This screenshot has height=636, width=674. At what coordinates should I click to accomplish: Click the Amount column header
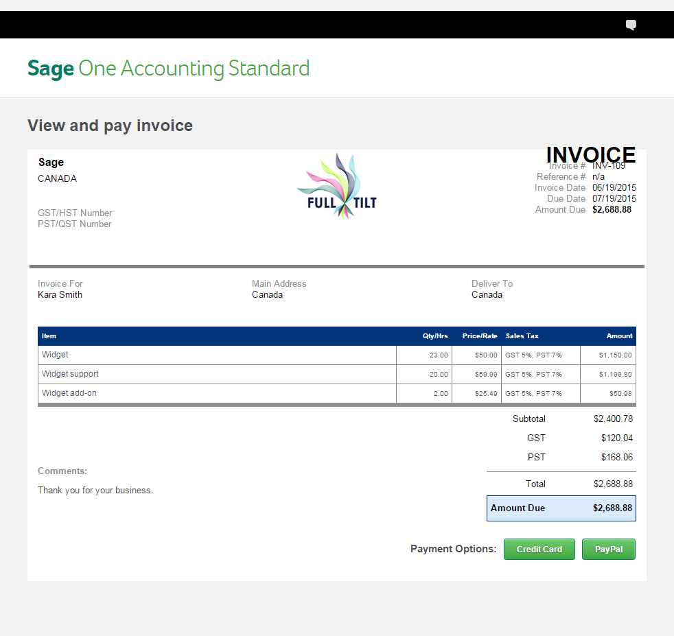tap(619, 335)
